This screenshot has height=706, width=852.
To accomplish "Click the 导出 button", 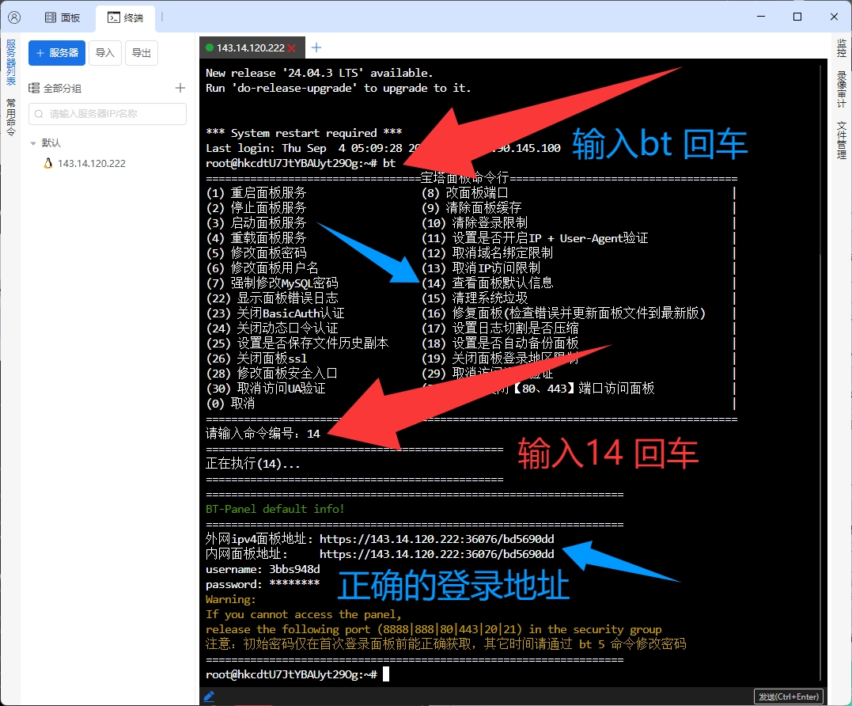I will click(142, 53).
